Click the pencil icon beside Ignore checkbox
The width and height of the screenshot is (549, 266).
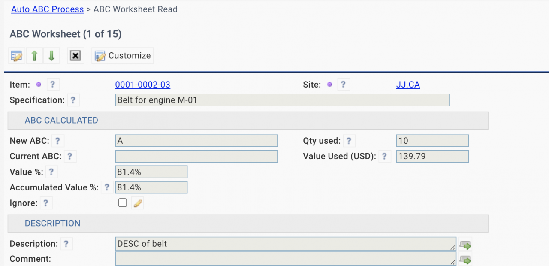pos(137,203)
